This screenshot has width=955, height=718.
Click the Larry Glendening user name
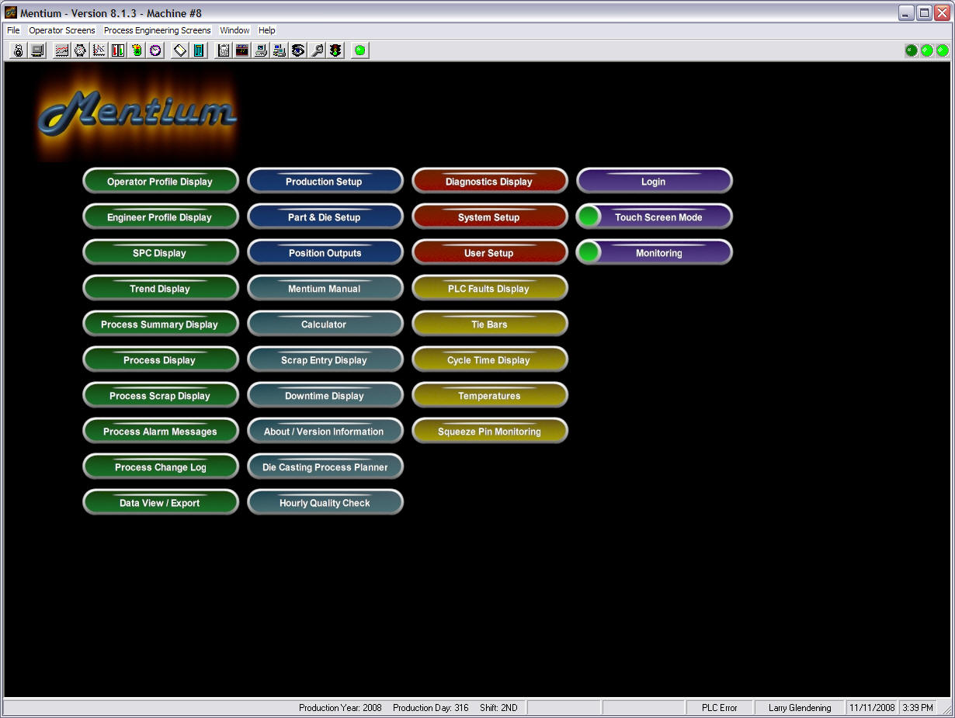pos(800,707)
